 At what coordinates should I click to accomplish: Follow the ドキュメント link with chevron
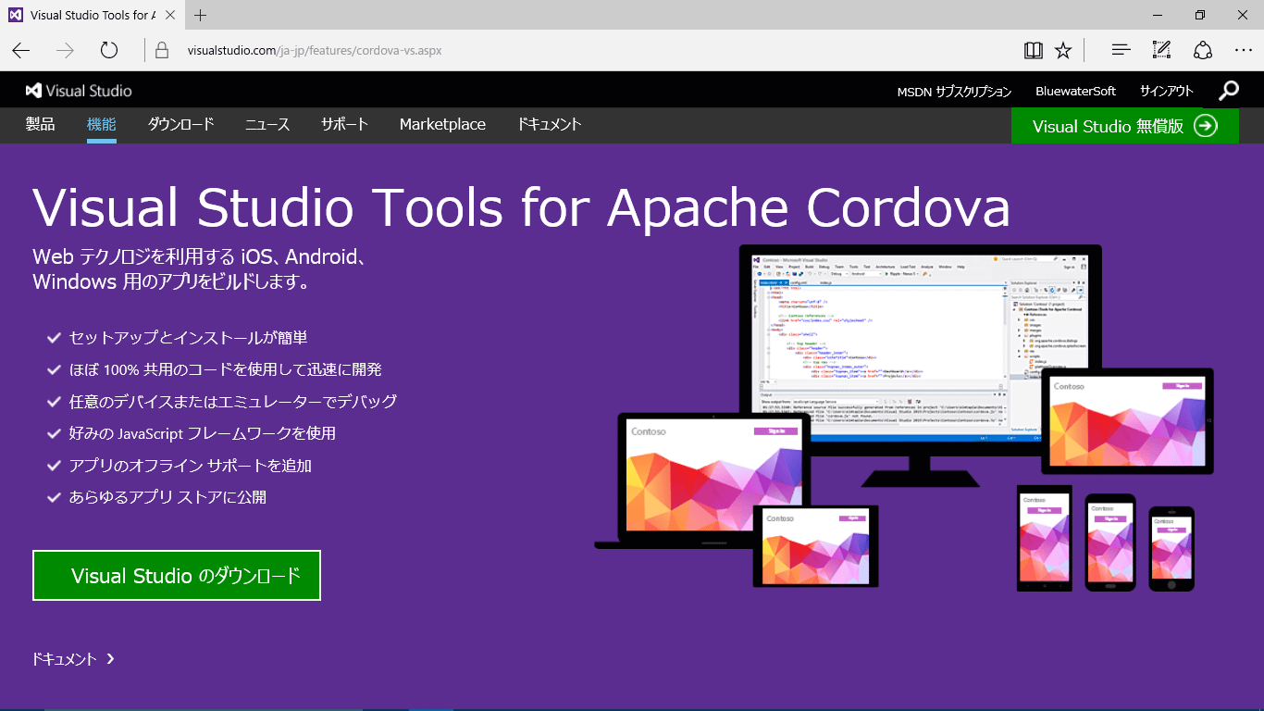tap(73, 659)
